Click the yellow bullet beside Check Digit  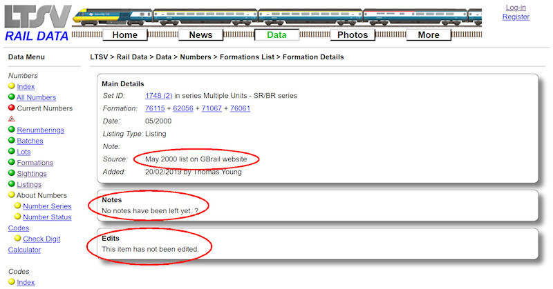click(18, 239)
